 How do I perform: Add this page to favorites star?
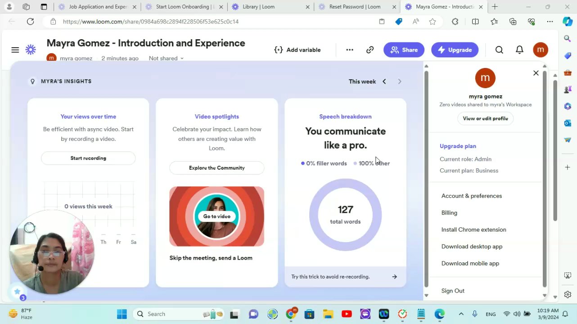pos(433,22)
